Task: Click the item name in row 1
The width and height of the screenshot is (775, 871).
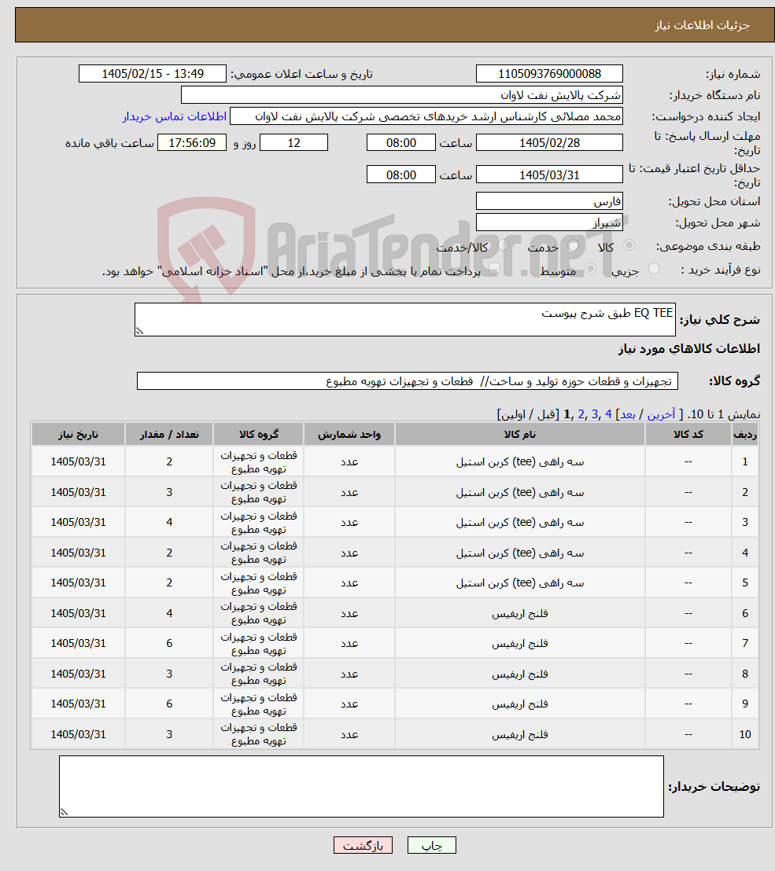Action: tap(520, 461)
